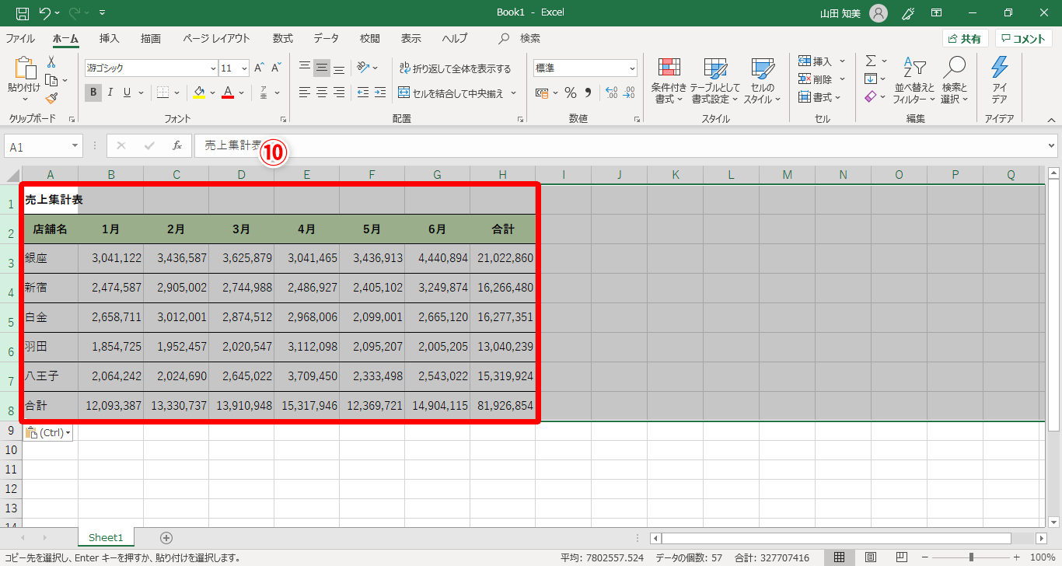Select the Sheet1 tab

pos(106,537)
